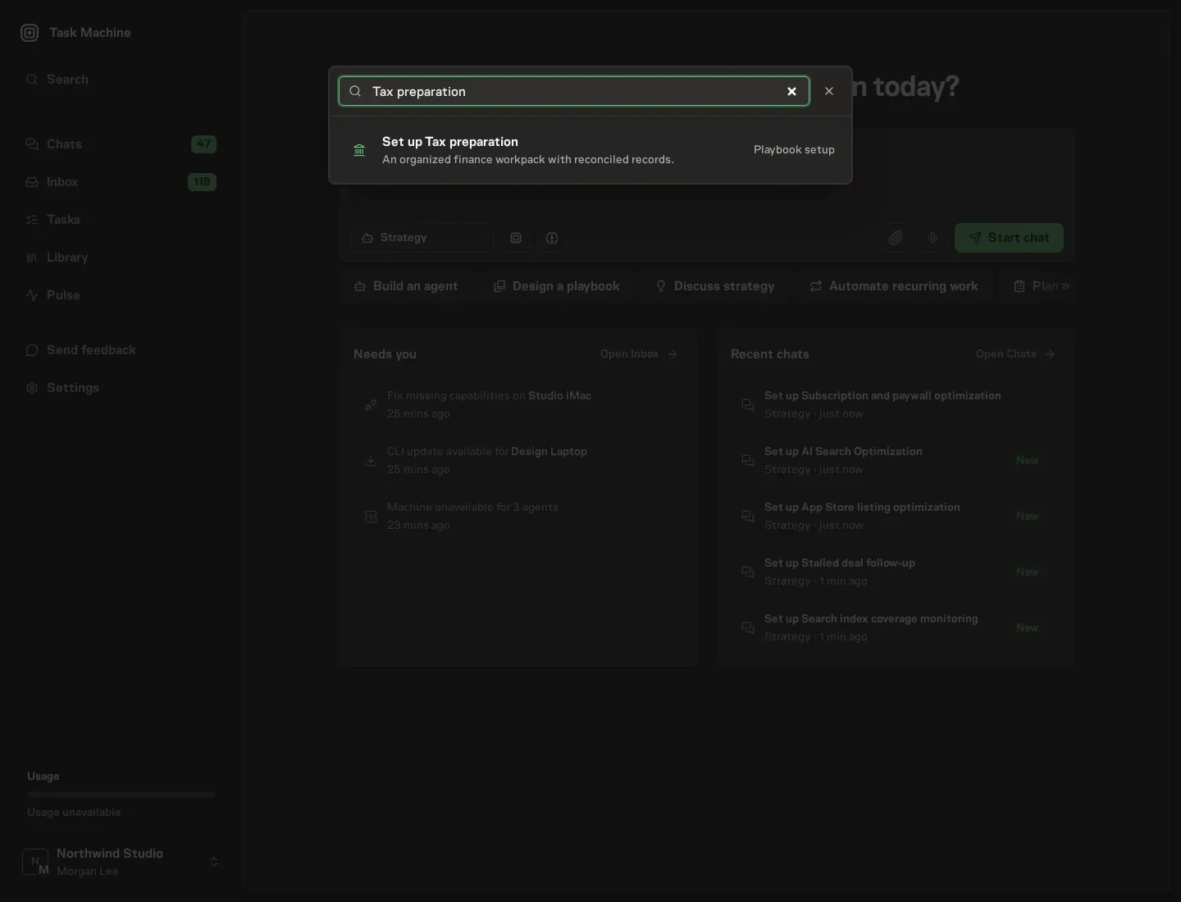This screenshot has height=902, width=1181.
Task: Open Set up Subscription and paywall optimization chat
Action: pyautogui.click(x=896, y=404)
